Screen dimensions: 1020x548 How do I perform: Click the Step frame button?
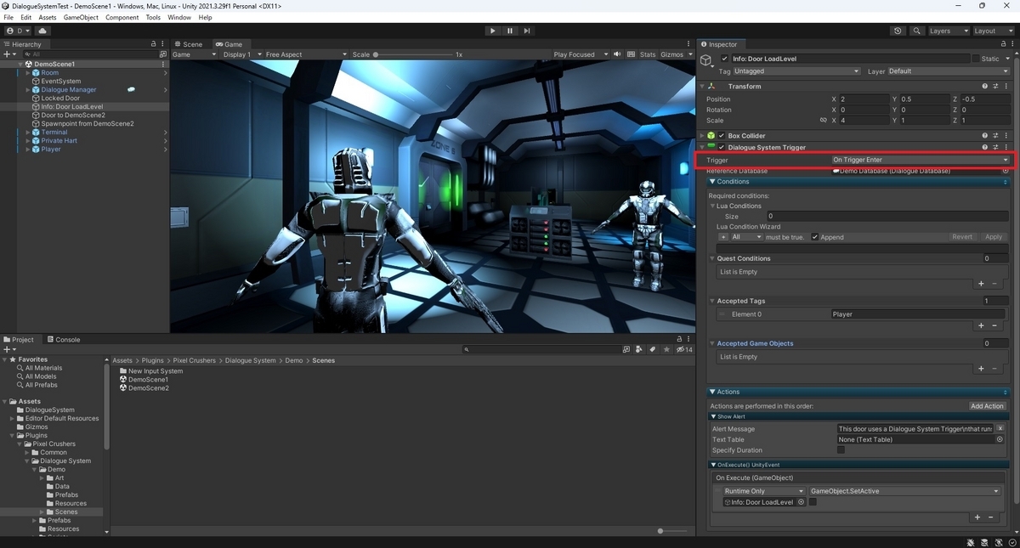(x=527, y=31)
